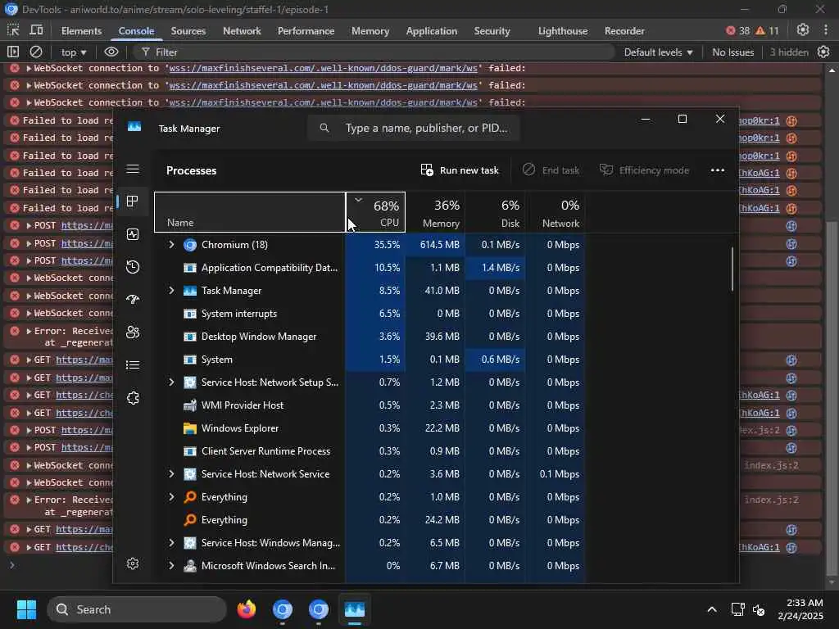
Task: Switch to Lighthouse tab in DevTools
Action: click(x=563, y=31)
